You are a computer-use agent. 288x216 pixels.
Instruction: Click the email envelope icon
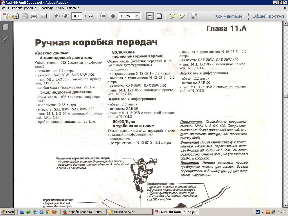click(x=43, y=16)
